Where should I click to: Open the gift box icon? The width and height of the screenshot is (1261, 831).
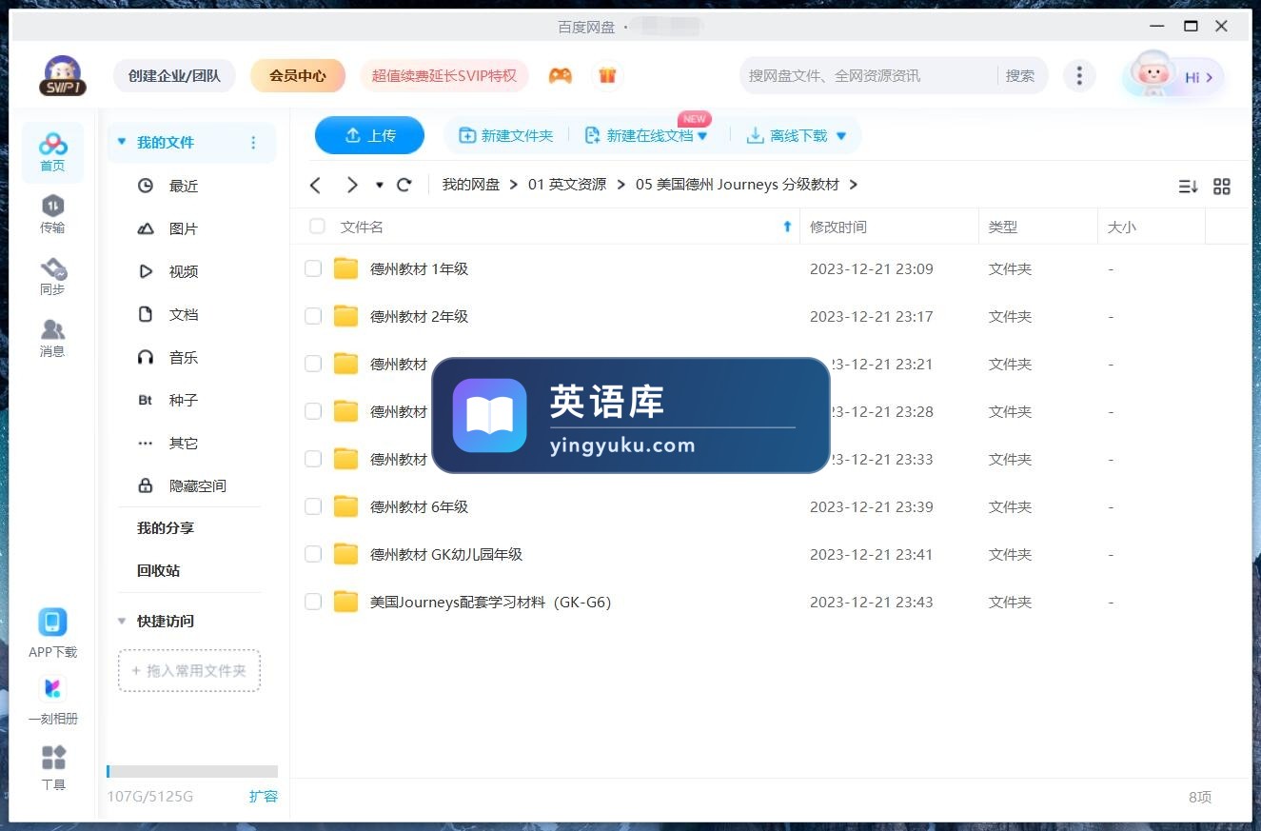pyautogui.click(x=607, y=75)
